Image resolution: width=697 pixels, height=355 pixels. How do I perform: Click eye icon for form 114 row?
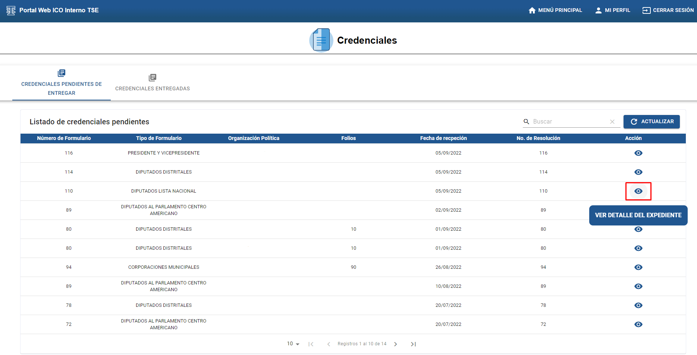pos(638,172)
